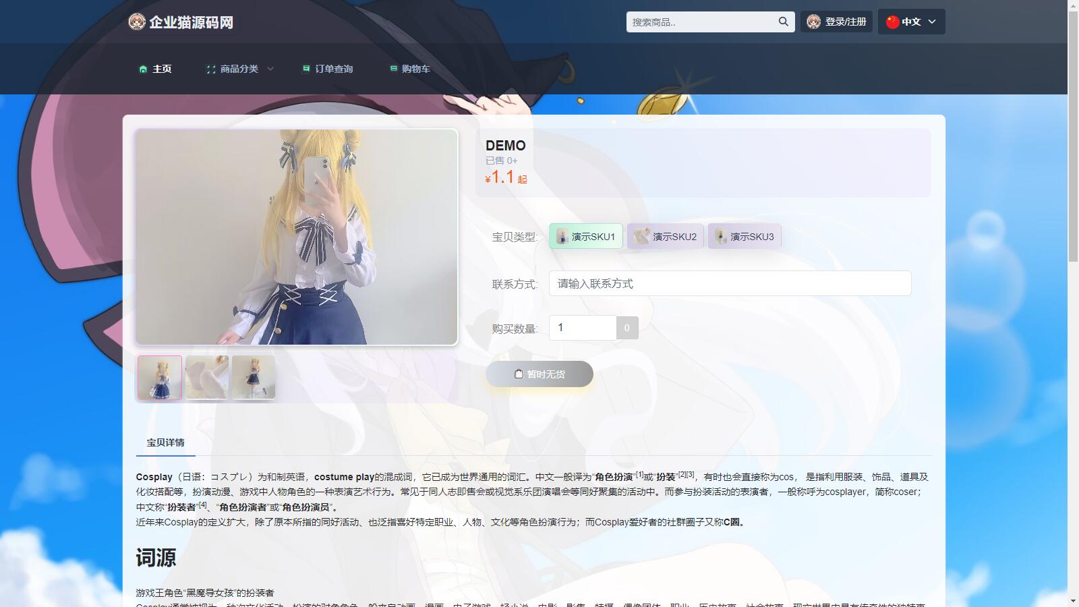The image size is (1079, 607).
Task: Open the 中文 language dropdown
Action: [910, 22]
